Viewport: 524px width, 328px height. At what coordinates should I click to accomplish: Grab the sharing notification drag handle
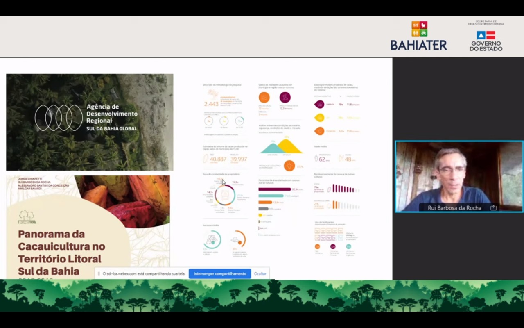(99, 273)
